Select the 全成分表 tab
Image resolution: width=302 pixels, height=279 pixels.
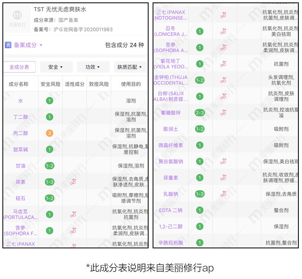tap(19, 67)
